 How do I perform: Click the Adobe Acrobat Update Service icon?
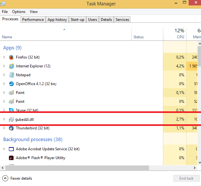point(11,149)
